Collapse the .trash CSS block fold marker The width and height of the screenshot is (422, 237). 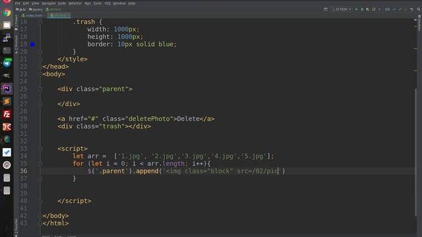(40, 22)
